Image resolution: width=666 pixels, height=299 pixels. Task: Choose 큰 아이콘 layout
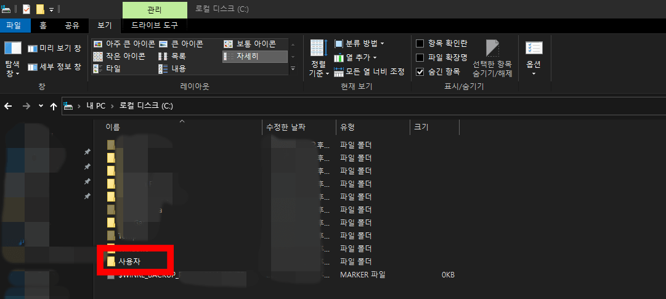[x=181, y=44]
